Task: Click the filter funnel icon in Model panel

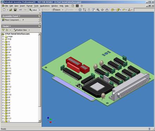Action: click(x=3, y=30)
